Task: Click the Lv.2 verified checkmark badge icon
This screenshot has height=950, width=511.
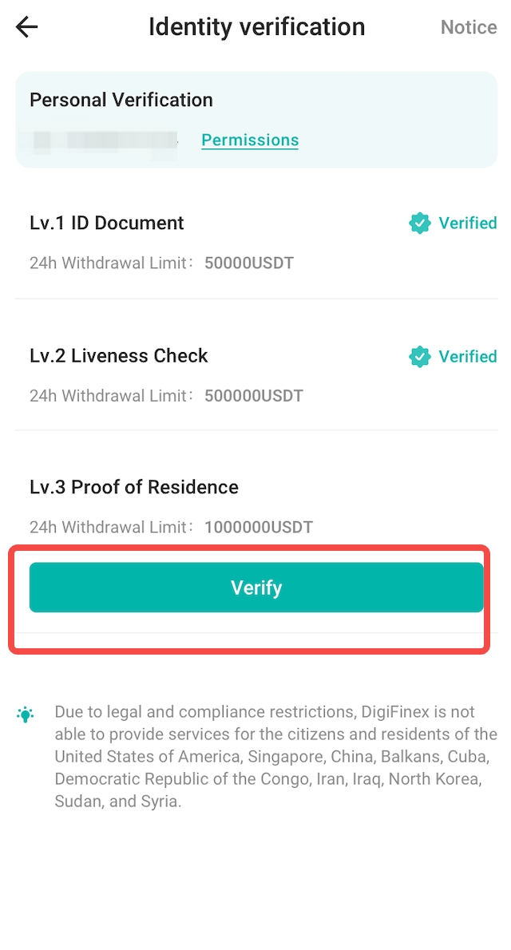Action: (419, 357)
